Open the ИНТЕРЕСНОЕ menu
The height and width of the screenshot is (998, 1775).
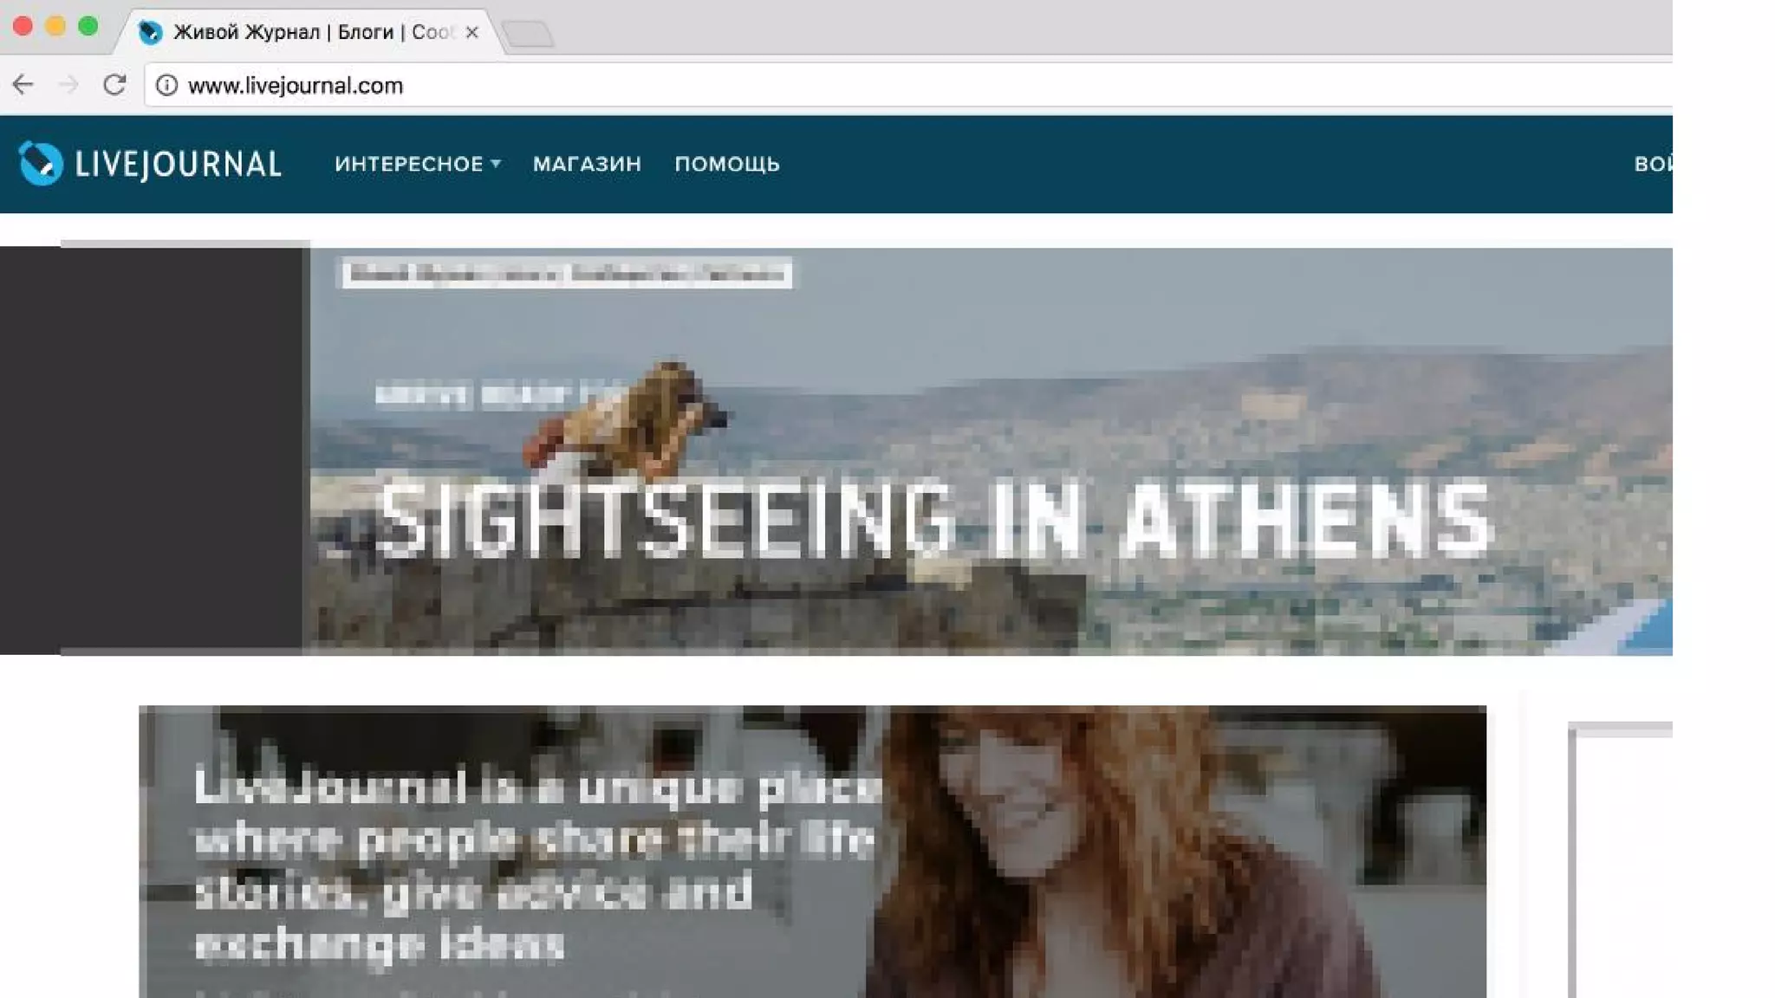pos(409,164)
